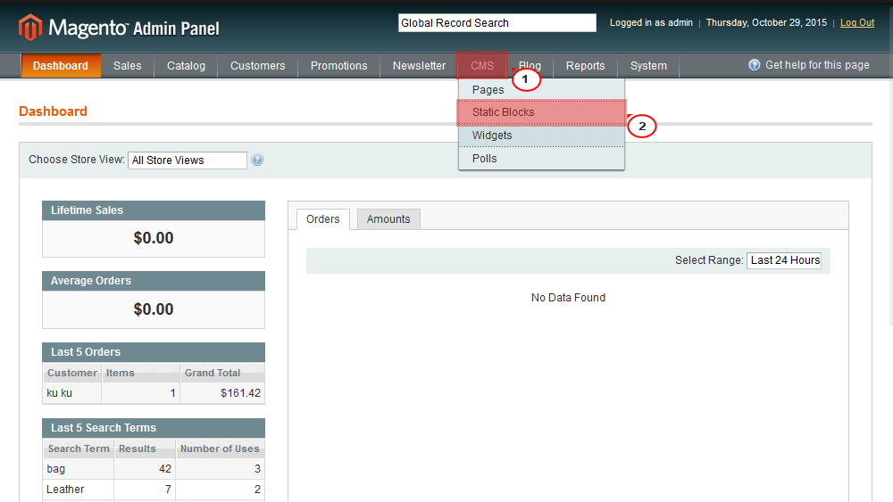
Task: Select Polls in the CMS submenu
Action: (542, 159)
